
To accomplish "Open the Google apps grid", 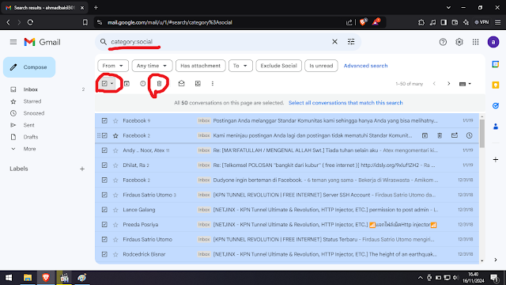I will click(475, 42).
